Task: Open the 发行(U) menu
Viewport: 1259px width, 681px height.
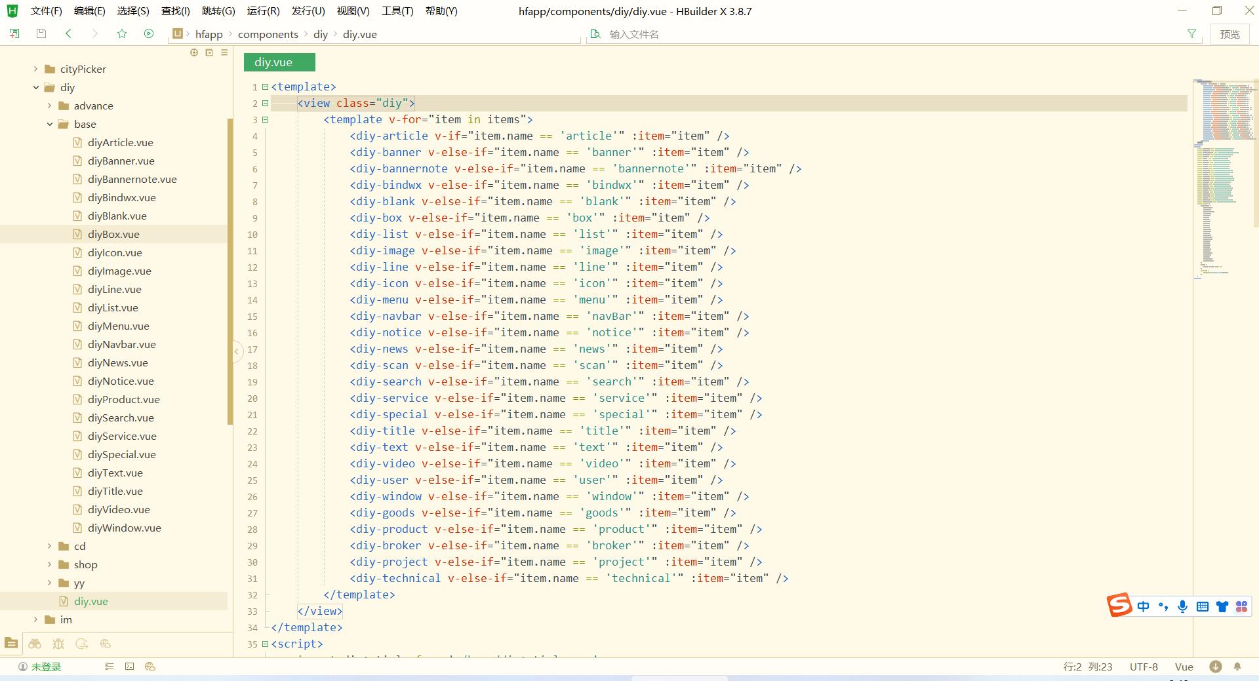Action: [x=308, y=11]
